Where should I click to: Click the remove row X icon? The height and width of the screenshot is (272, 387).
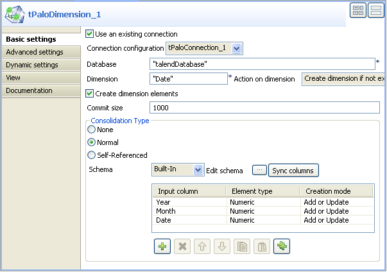pyautogui.click(x=181, y=246)
